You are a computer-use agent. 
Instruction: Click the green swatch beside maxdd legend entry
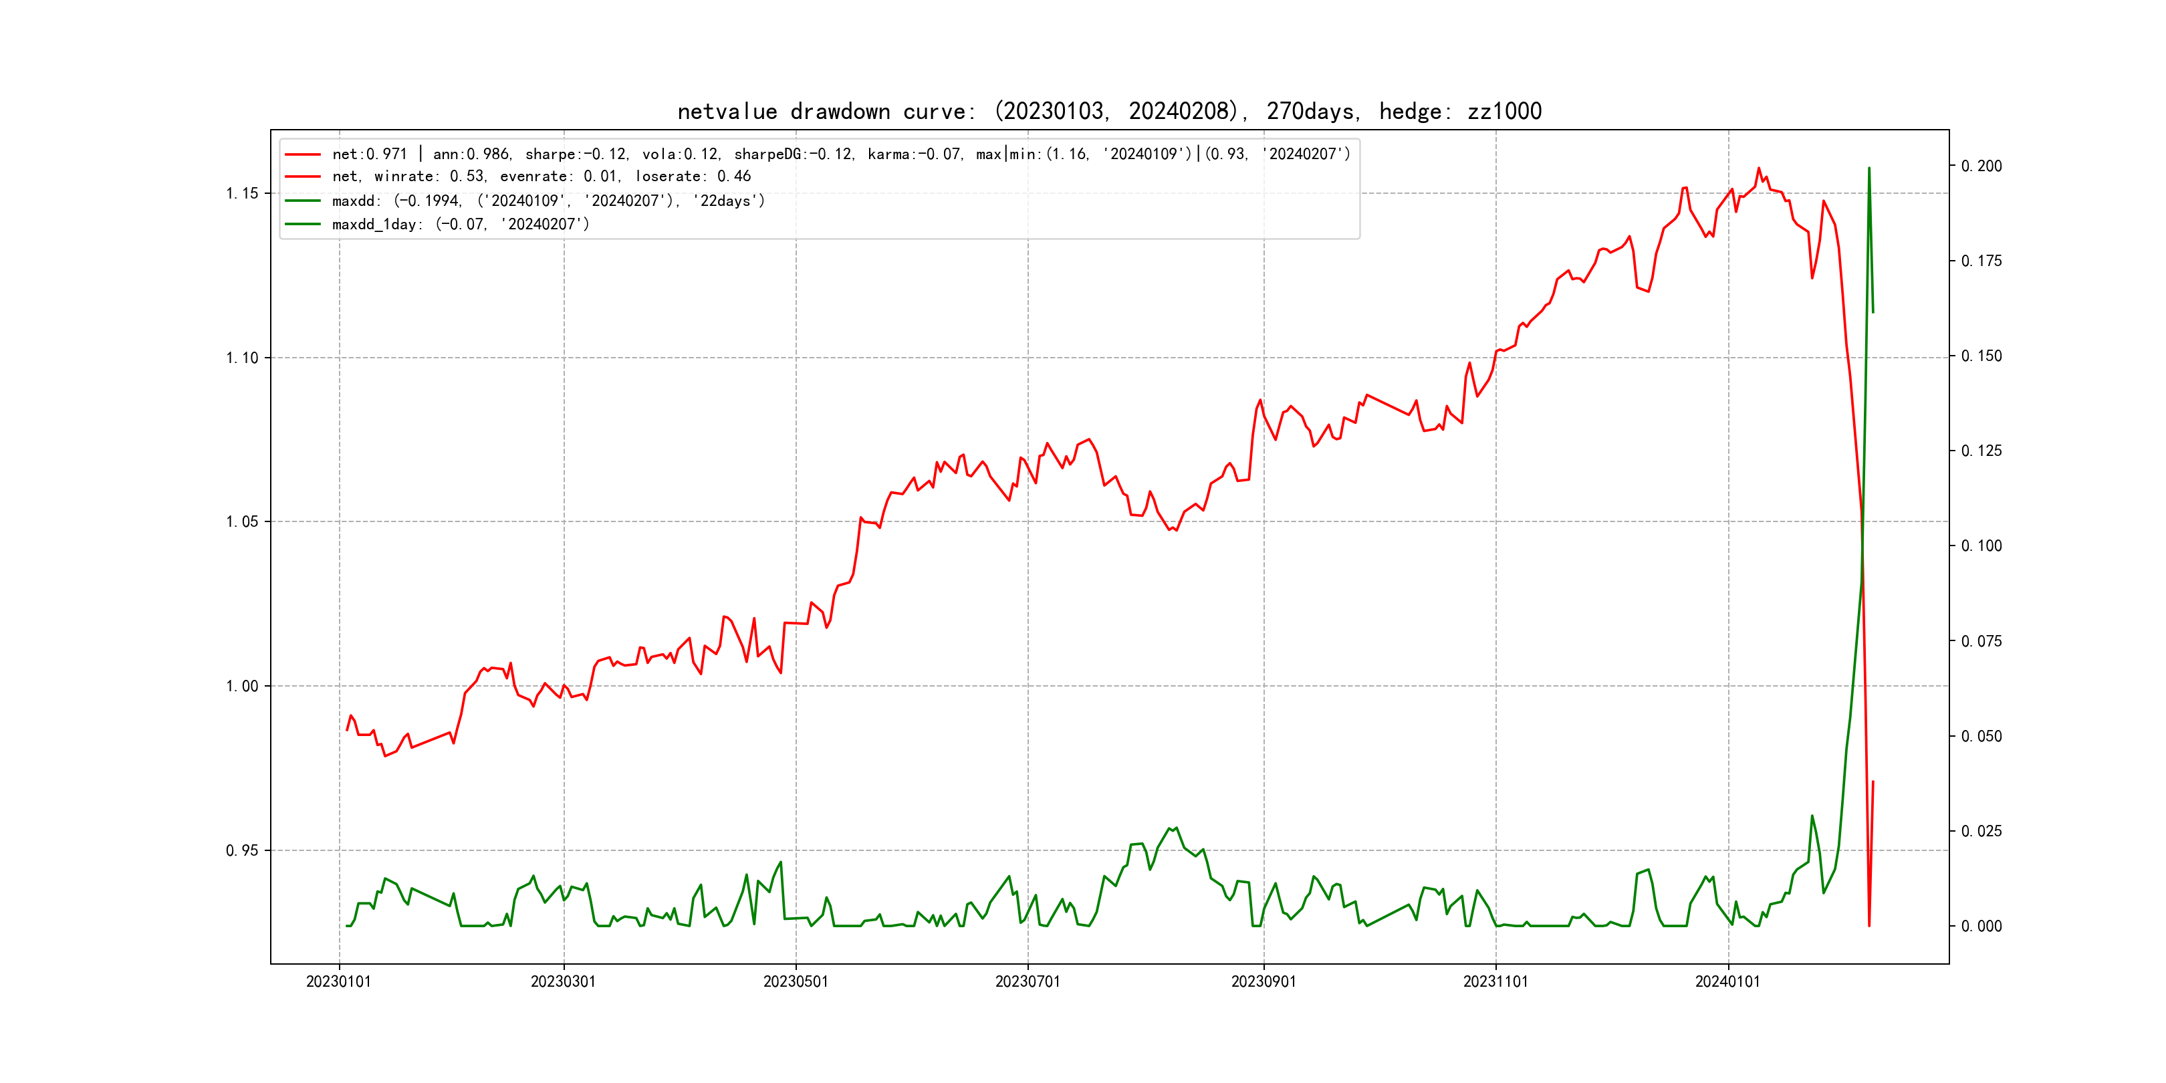coord(303,201)
